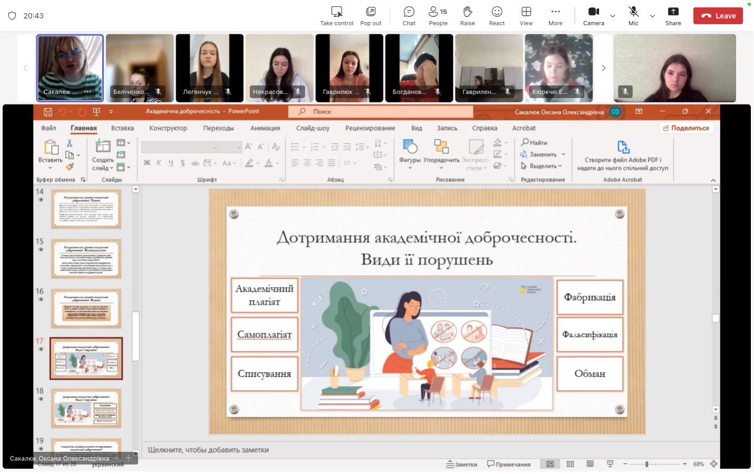Open the React emoji menu
Viewport: 754px width, 474px height.
(497, 16)
